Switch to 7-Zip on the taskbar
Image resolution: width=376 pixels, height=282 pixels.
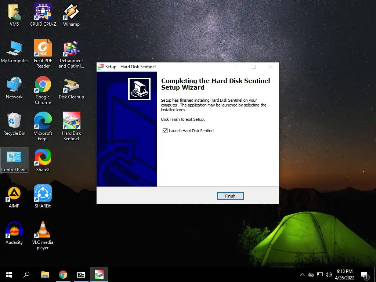(x=81, y=275)
